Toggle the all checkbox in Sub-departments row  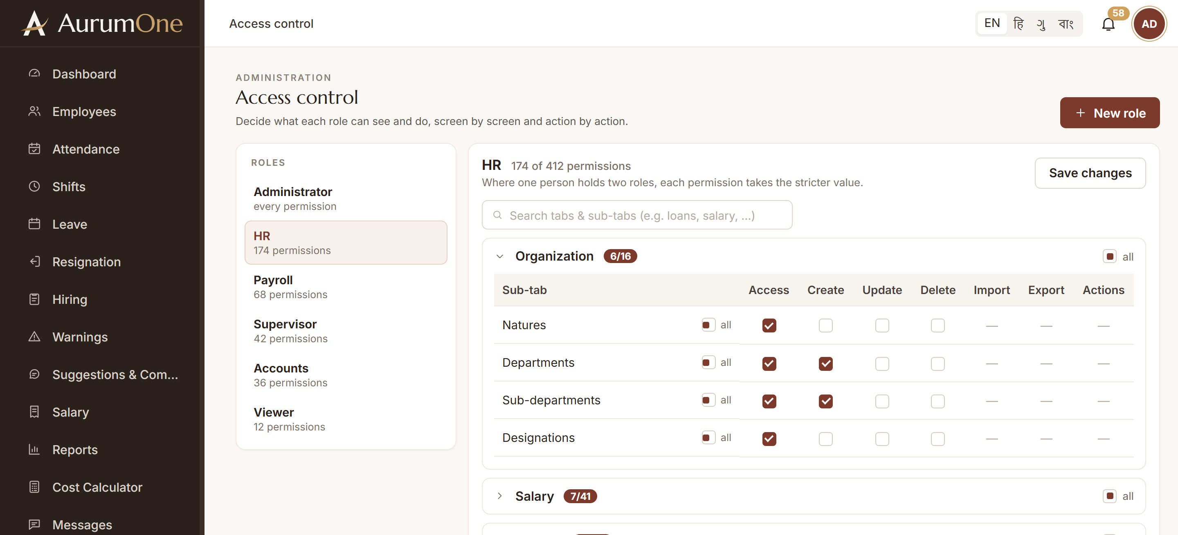pos(708,400)
